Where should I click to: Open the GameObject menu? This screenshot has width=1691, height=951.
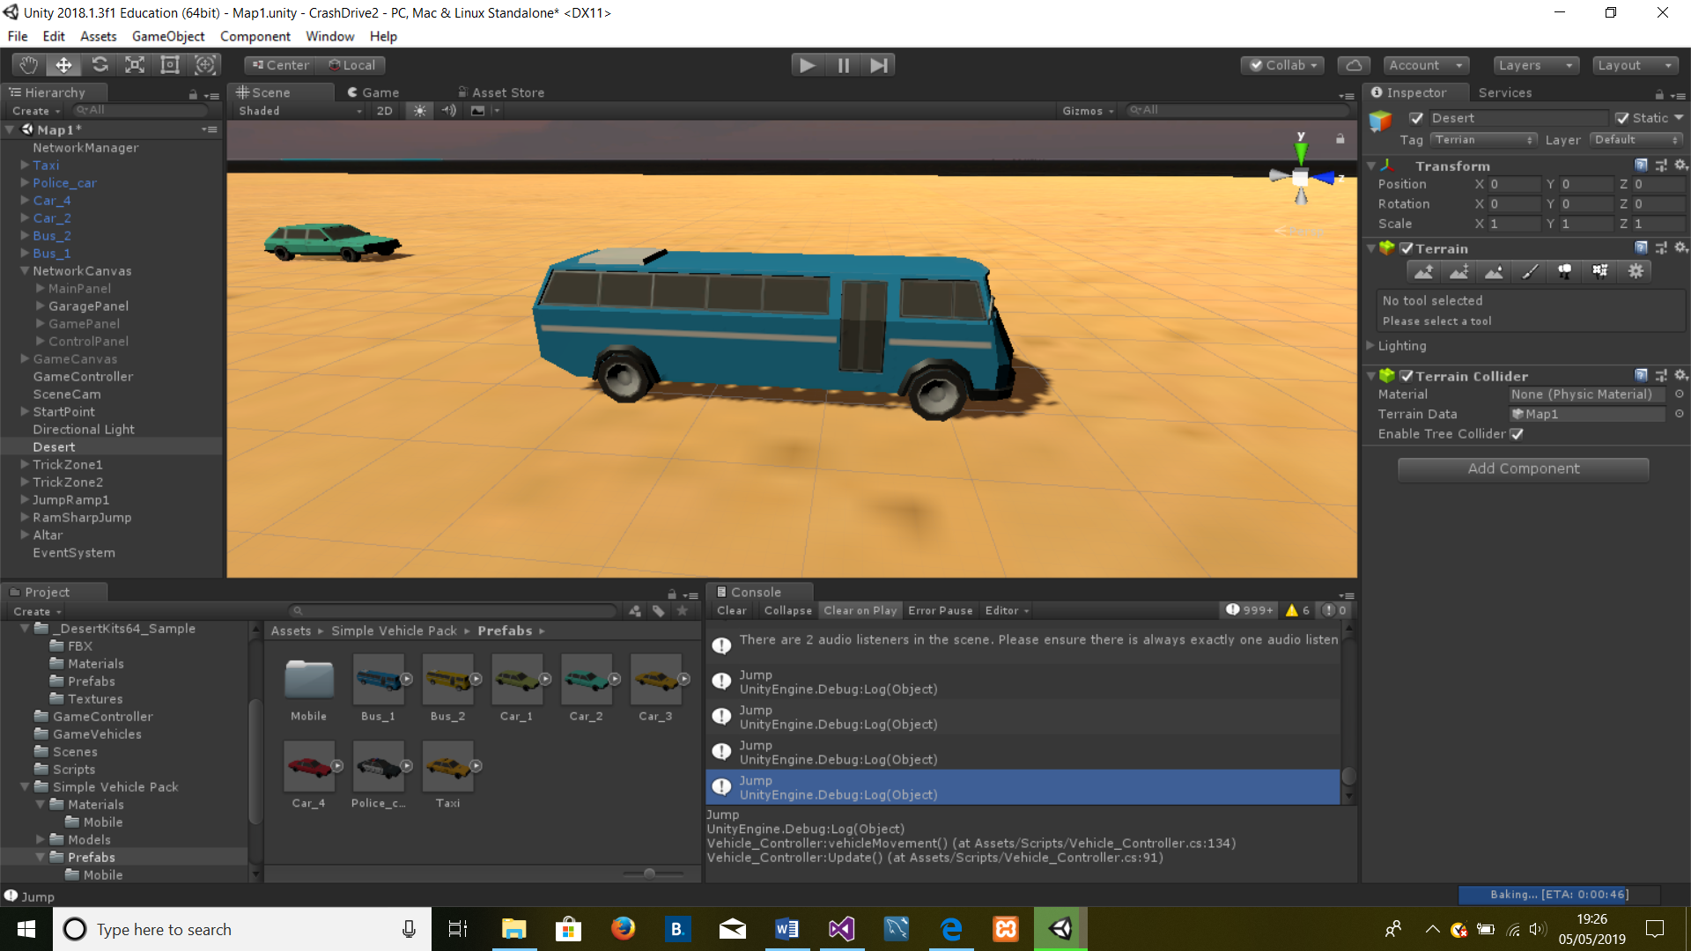coord(168,36)
